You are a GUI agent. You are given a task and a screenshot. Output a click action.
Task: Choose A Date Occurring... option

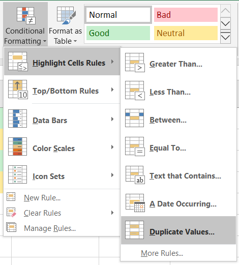pos(183,204)
